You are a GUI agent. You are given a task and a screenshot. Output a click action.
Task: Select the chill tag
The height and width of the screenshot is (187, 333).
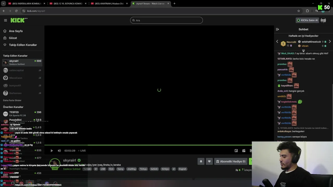pyautogui.click(x=103, y=169)
